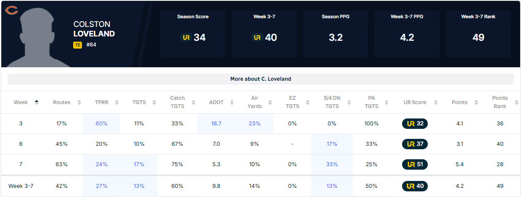The height and width of the screenshot is (197, 521).
Task: Sort table by Week column arrow
Action: (37, 102)
